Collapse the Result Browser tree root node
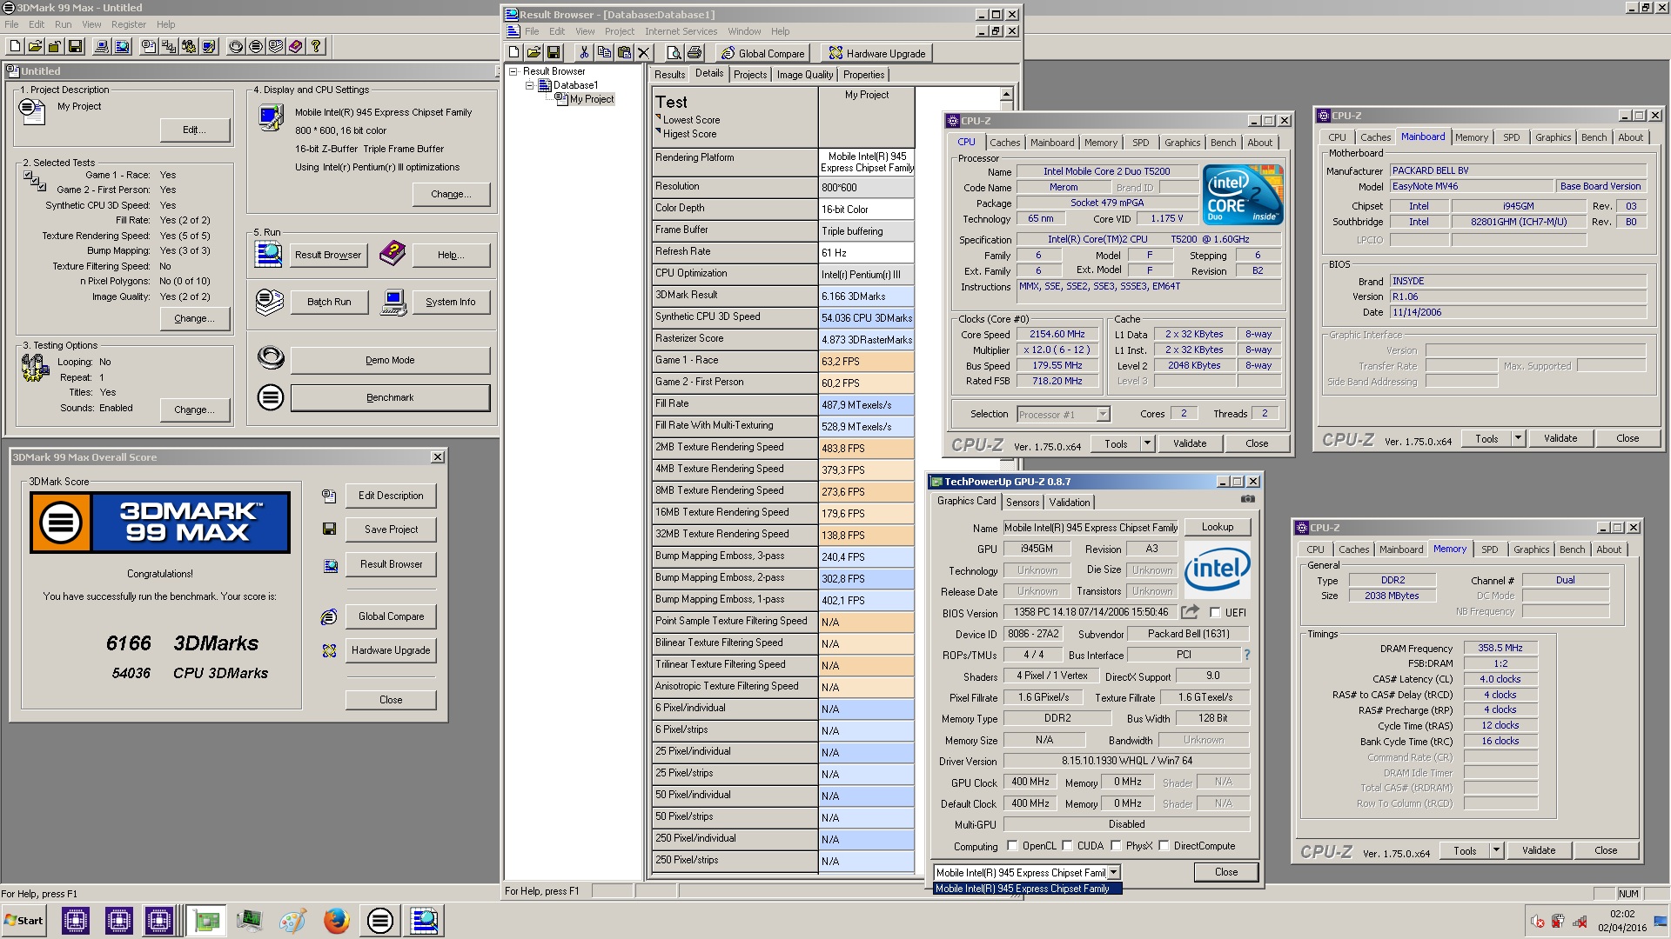The height and width of the screenshot is (939, 1671). point(513,71)
